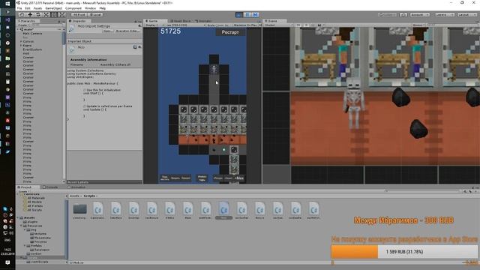Open the Assets menu

click(37, 8)
